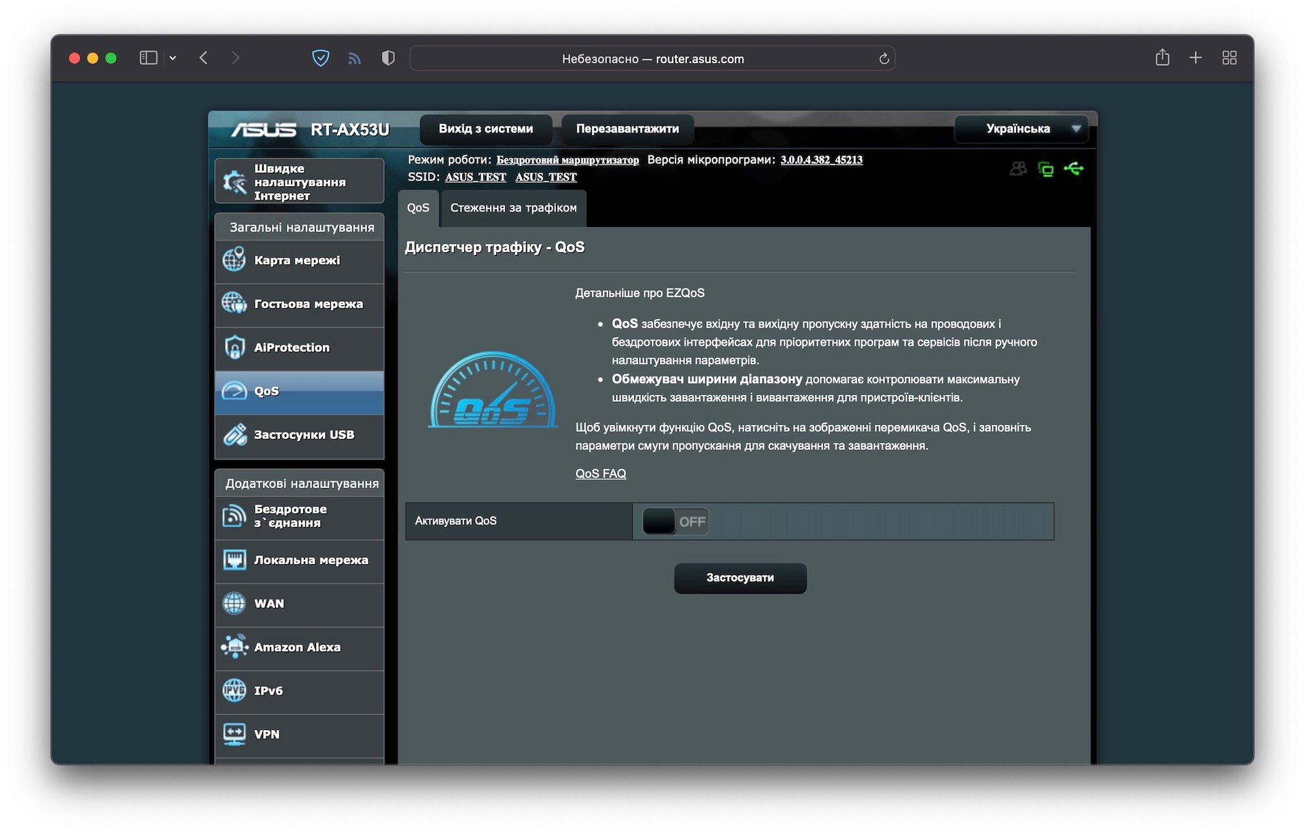Switch to the QoS tab
The width and height of the screenshot is (1305, 832).
pos(418,208)
